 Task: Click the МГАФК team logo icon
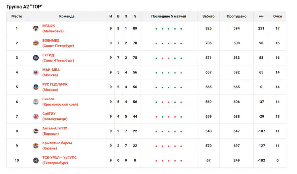(36, 28)
